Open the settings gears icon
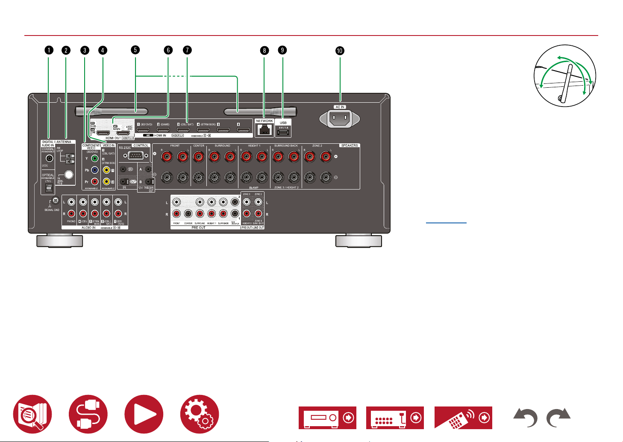623x442 pixels. coord(200,414)
